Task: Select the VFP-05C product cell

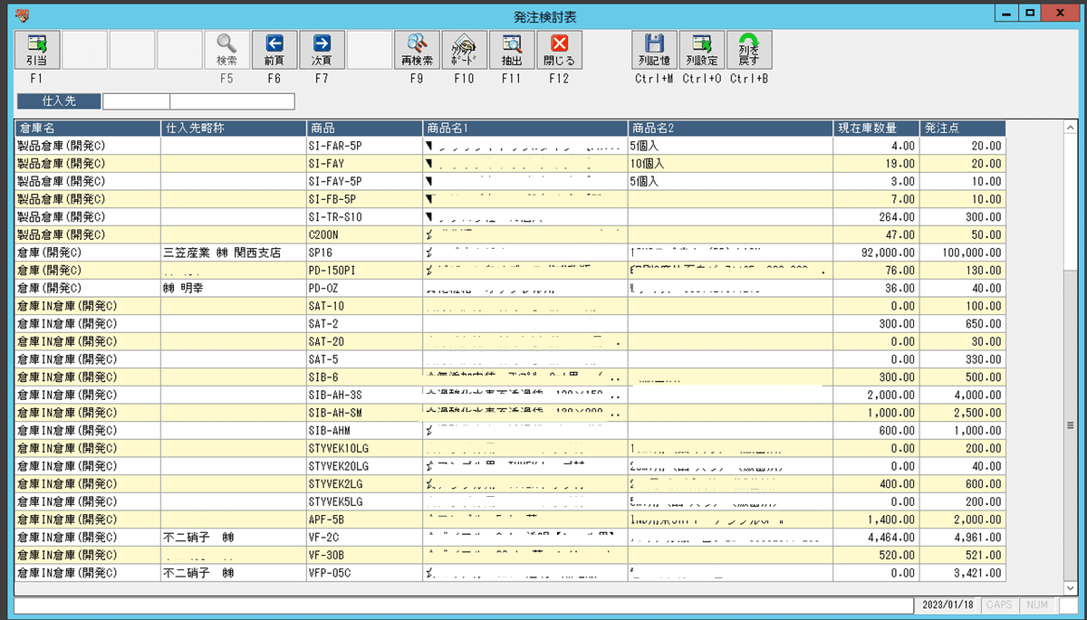Action: 364,573
